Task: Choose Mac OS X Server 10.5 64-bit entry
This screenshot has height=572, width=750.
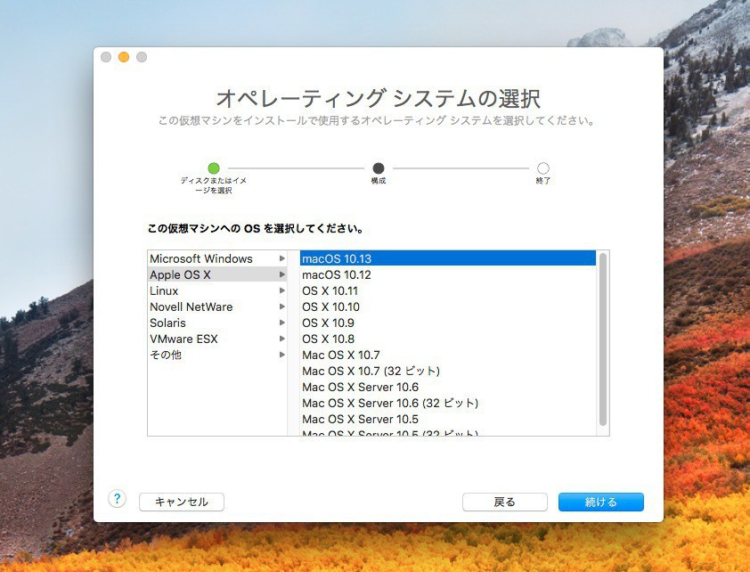Action: pyautogui.click(x=448, y=419)
